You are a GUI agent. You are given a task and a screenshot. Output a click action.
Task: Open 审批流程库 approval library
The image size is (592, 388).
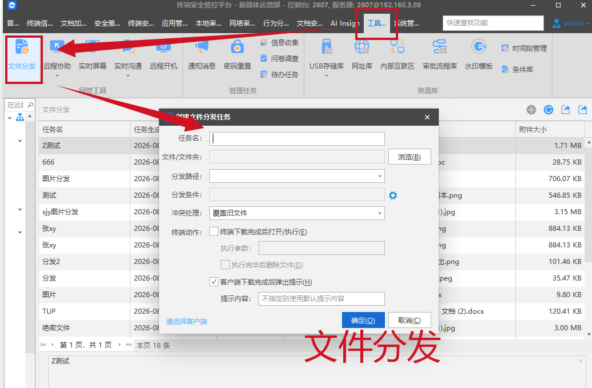pyautogui.click(x=440, y=55)
